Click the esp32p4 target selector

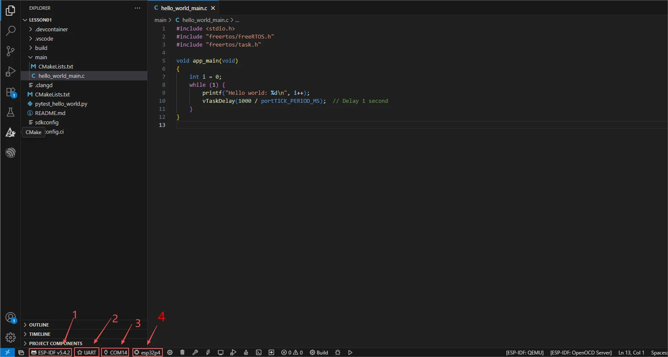[147, 352]
